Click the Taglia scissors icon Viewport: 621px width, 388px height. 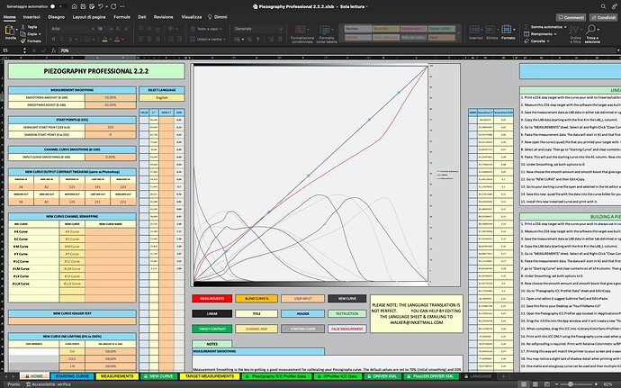[x=23, y=27]
